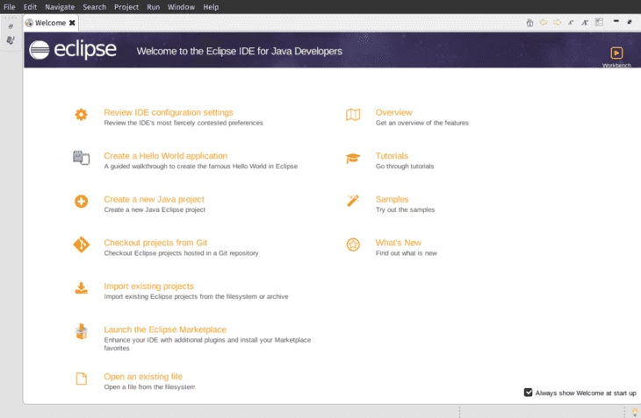Open the Navigate menu

click(60, 7)
